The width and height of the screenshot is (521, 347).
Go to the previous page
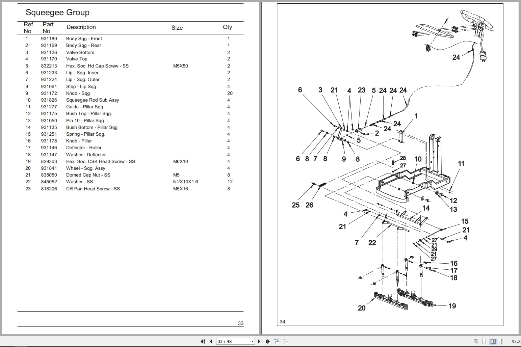[211, 341]
